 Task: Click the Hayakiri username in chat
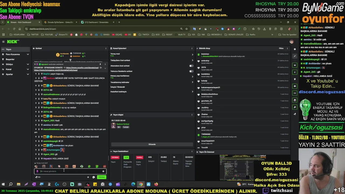click(x=47, y=159)
